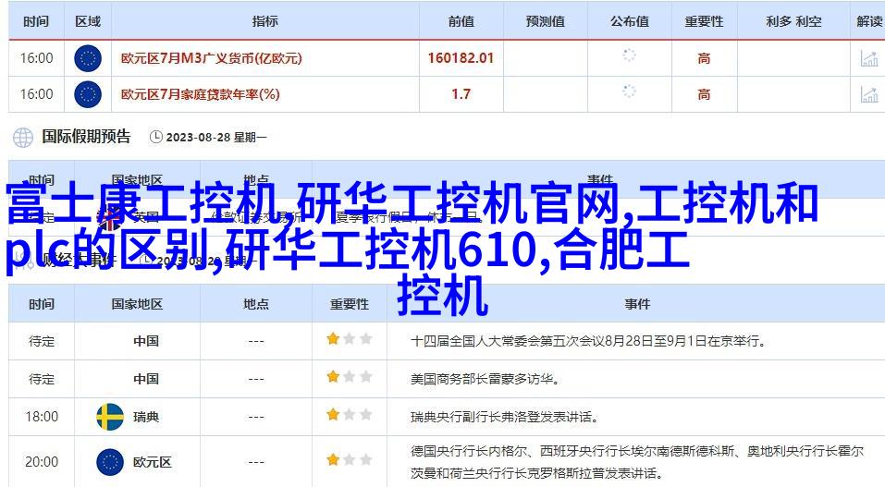Screen dimensions: 885x487
Task: Click the 公布值 column header
Action: pos(630,21)
